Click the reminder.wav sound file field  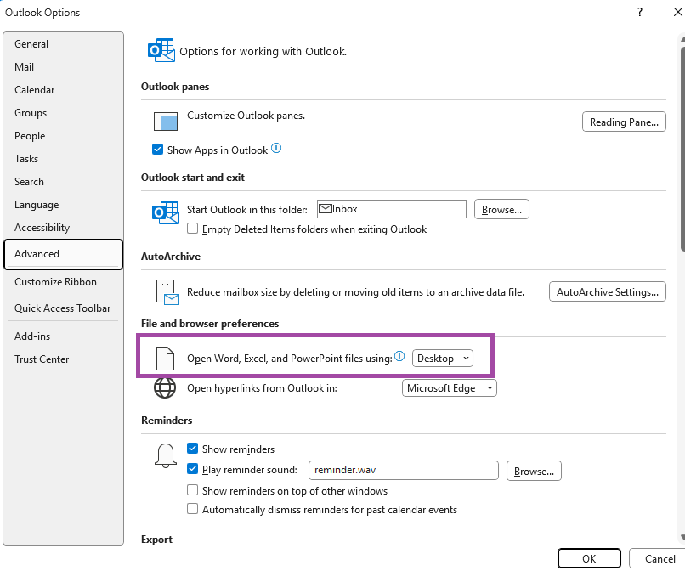403,470
